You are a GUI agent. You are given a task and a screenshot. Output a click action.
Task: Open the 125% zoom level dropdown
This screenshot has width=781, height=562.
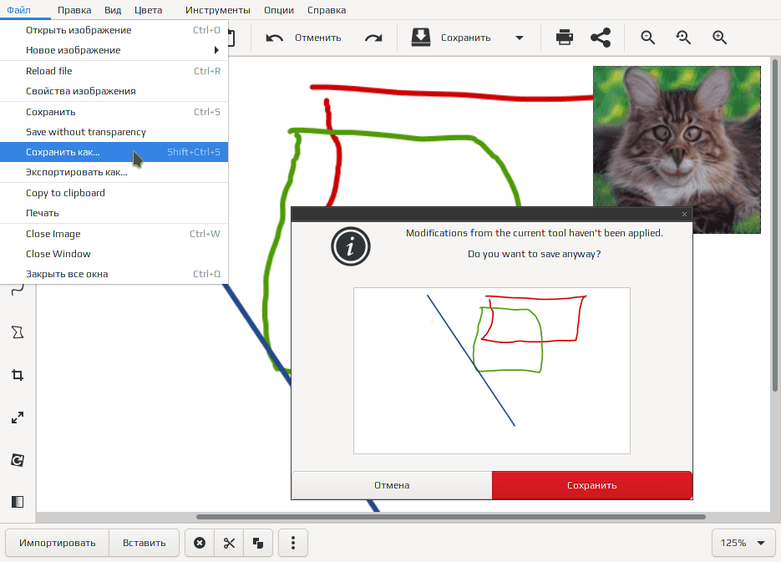743,543
